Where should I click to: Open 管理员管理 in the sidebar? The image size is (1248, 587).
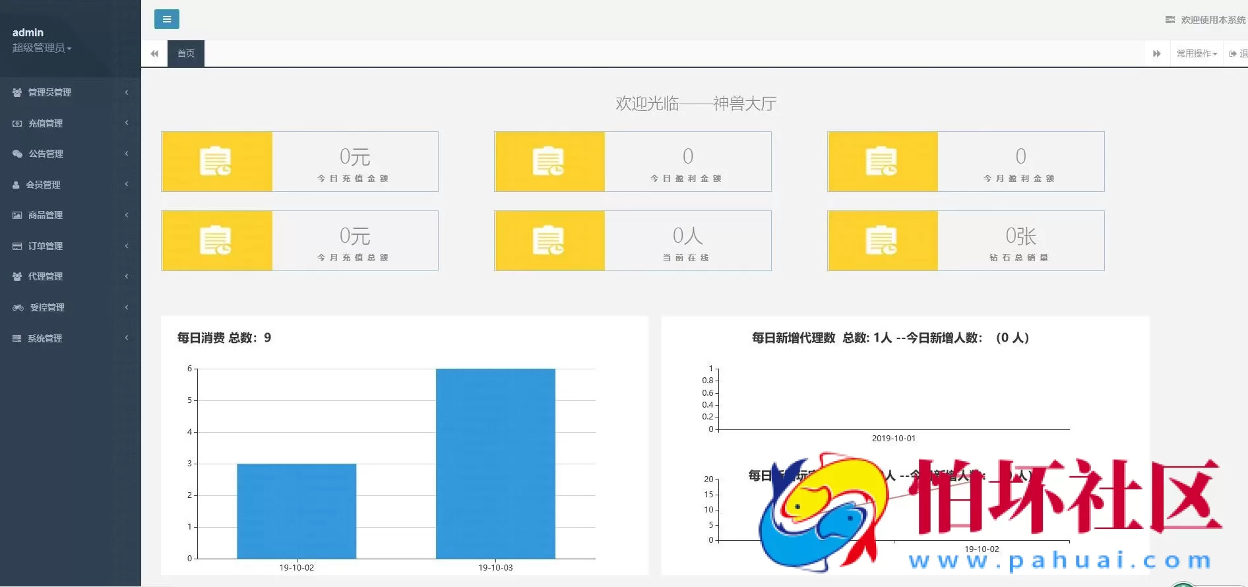tap(49, 92)
